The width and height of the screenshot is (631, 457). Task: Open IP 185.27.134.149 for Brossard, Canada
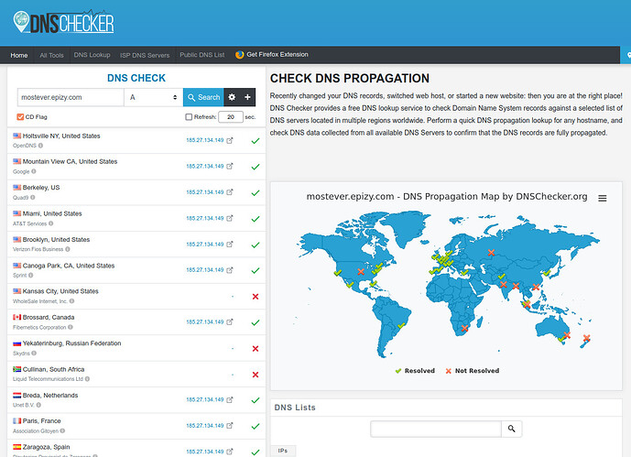pos(205,321)
